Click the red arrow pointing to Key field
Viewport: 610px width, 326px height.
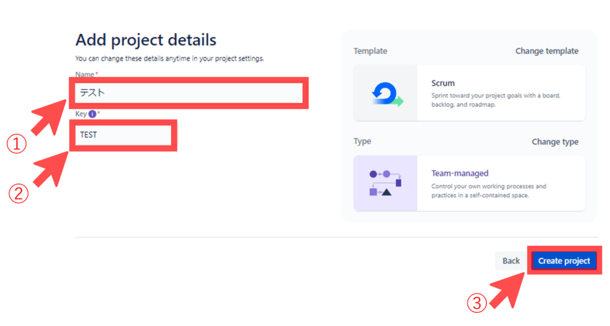52,168
